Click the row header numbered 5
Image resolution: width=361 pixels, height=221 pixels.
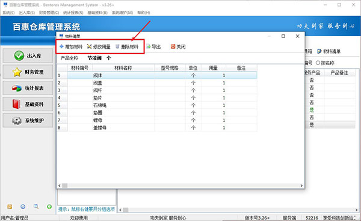62,105
